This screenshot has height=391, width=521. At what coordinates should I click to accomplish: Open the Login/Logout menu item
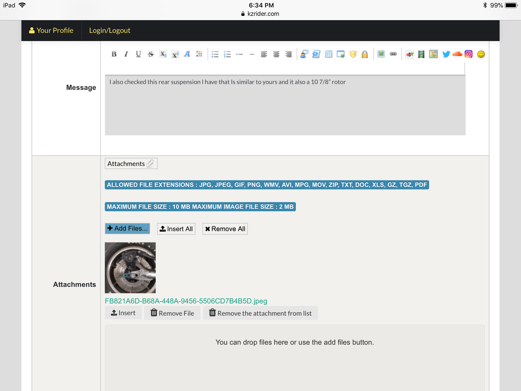click(110, 31)
